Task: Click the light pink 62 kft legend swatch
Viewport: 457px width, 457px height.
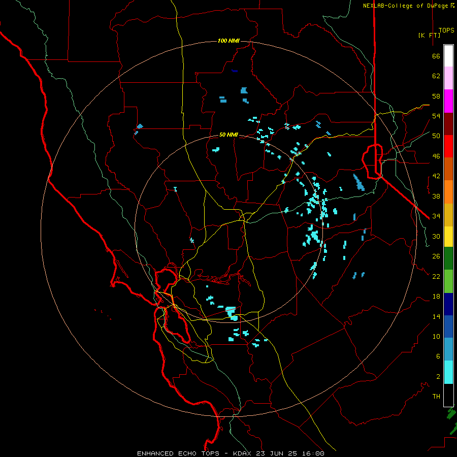Action: 448,78
